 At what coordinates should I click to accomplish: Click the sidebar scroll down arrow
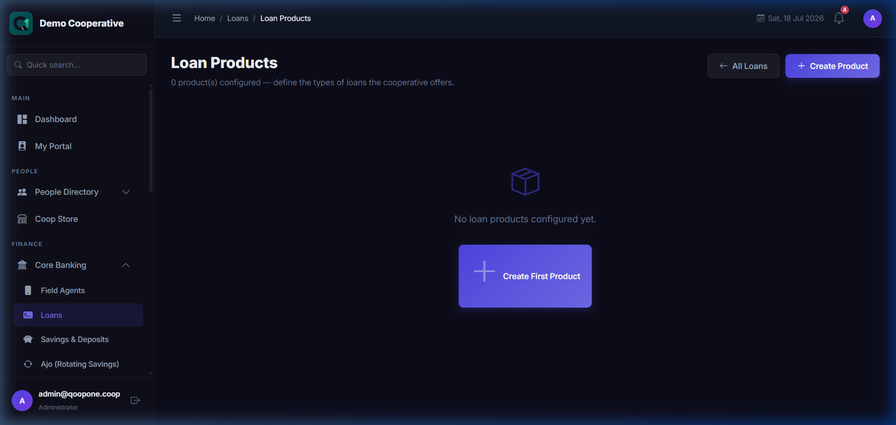tap(151, 373)
